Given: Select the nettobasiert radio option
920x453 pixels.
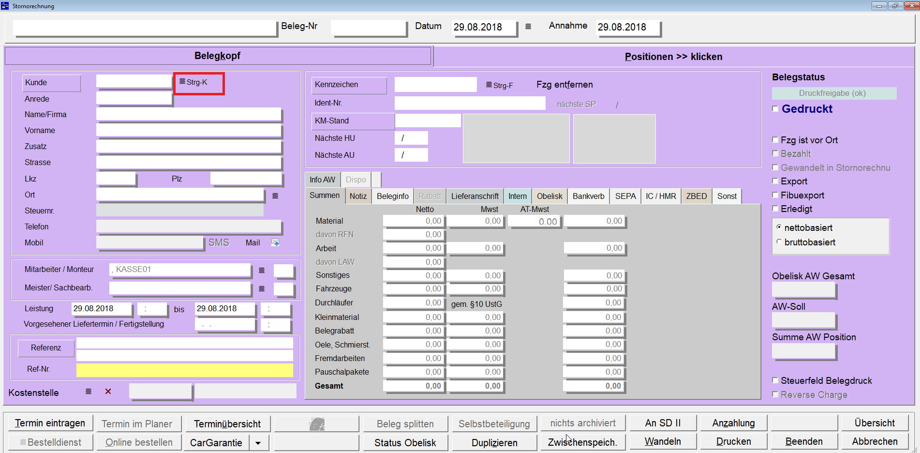Looking at the screenshot, I should pos(779,227).
